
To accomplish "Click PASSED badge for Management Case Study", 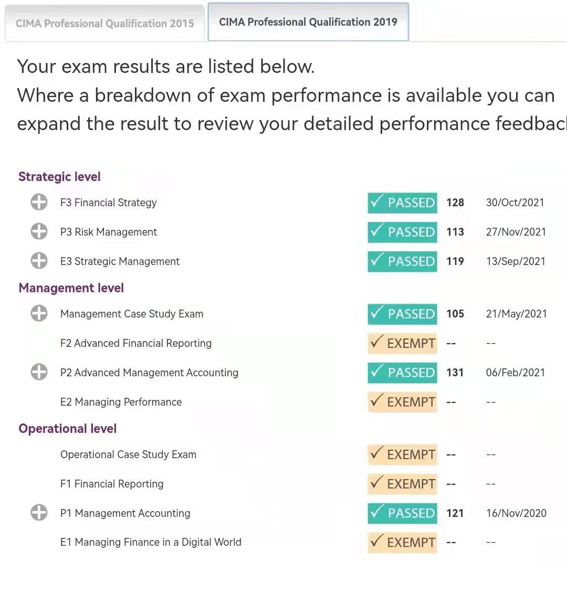I will [x=403, y=314].
